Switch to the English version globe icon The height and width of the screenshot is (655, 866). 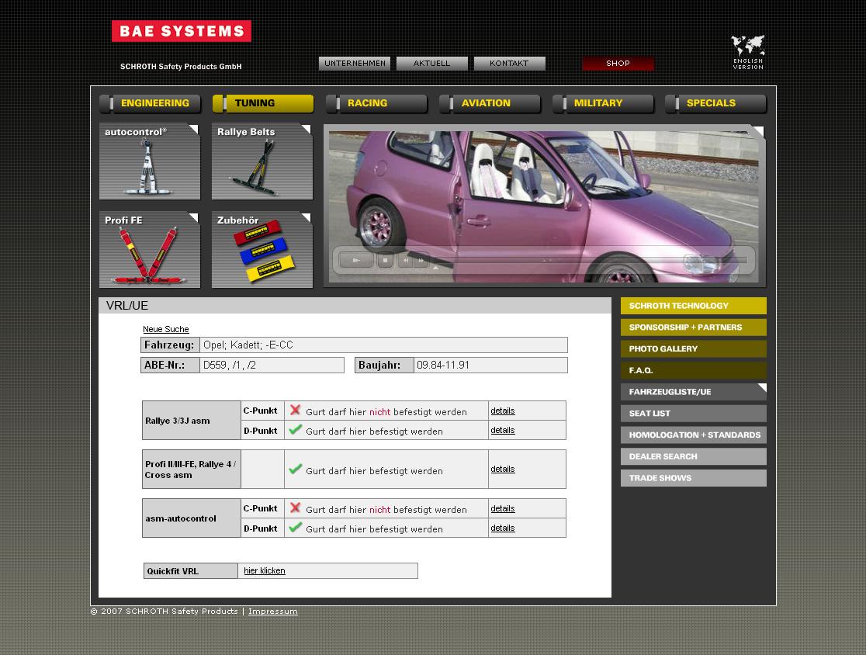tap(748, 52)
